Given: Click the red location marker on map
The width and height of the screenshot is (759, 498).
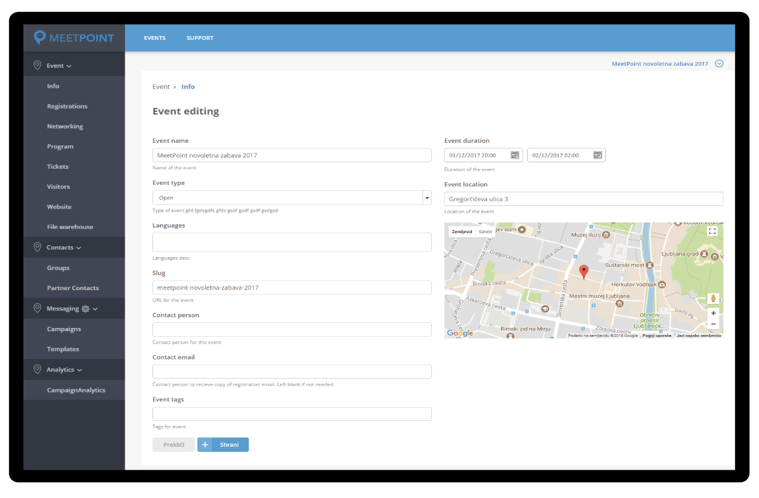Looking at the screenshot, I should click(584, 272).
